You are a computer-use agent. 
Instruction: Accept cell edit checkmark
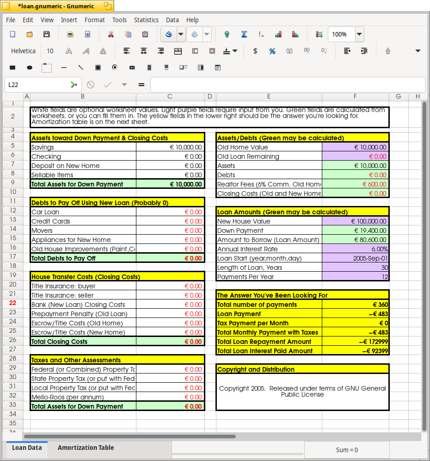point(108,85)
